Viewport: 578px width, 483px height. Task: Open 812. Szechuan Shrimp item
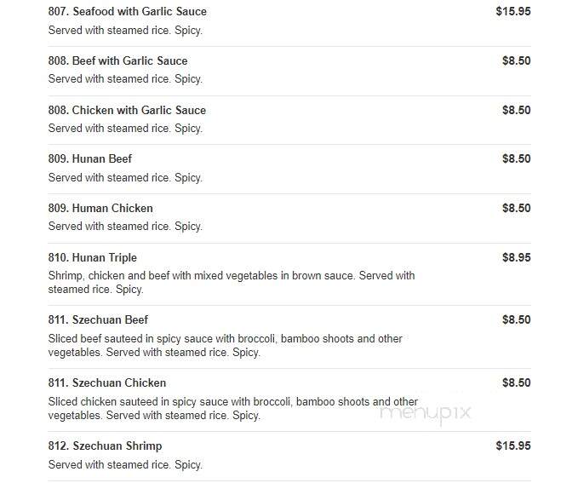click(105, 446)
